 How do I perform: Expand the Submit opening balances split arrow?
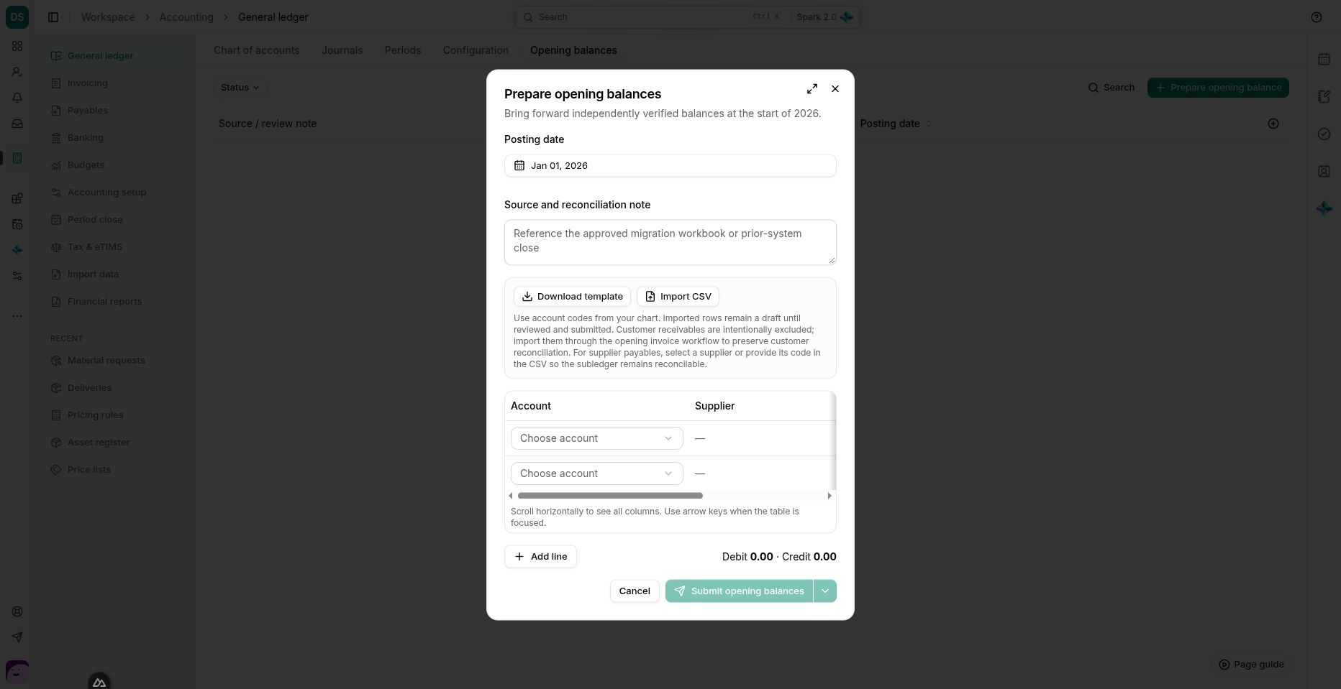coord(825,591)
